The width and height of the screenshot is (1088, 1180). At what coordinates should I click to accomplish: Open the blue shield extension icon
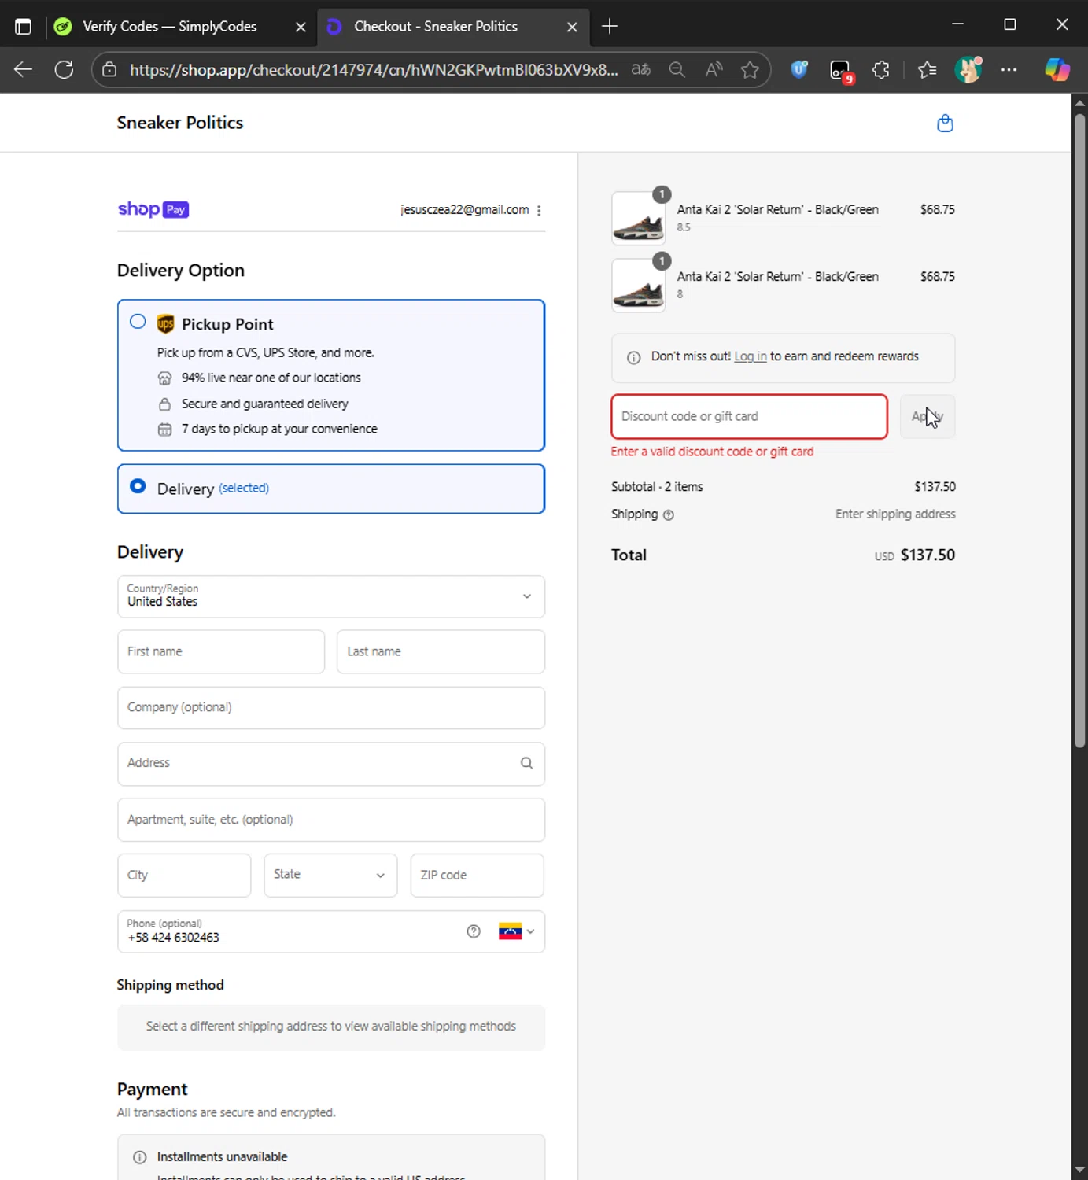pos(799,70)
